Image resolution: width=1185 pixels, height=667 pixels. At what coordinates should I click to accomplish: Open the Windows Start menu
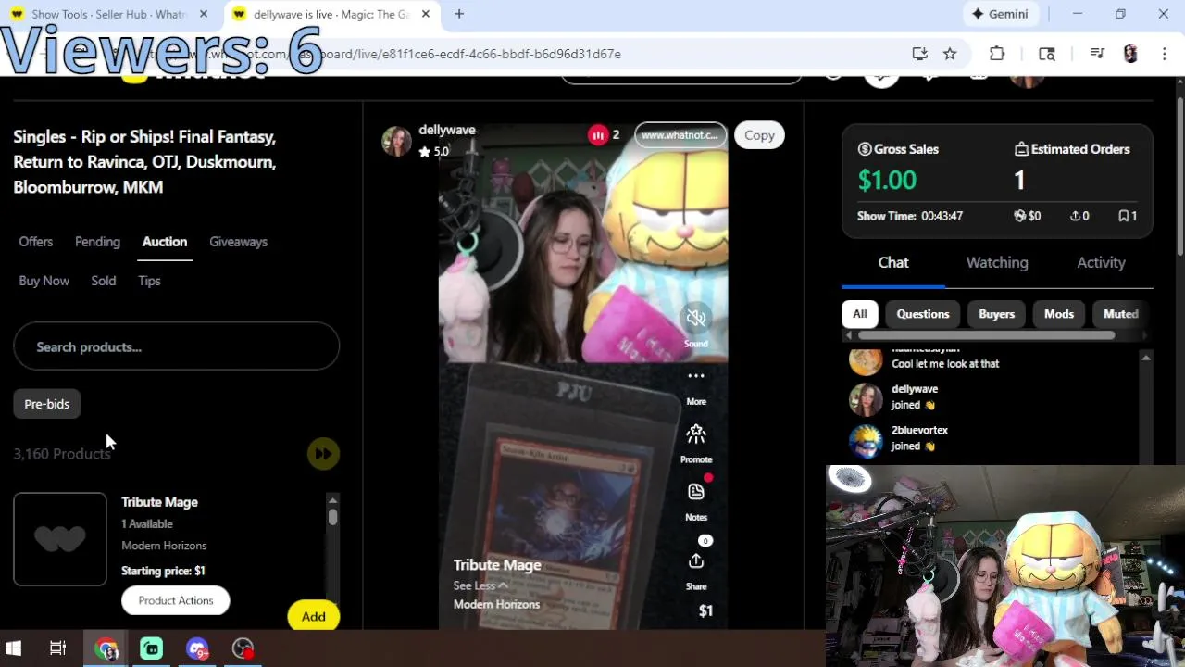coord(14,648)
